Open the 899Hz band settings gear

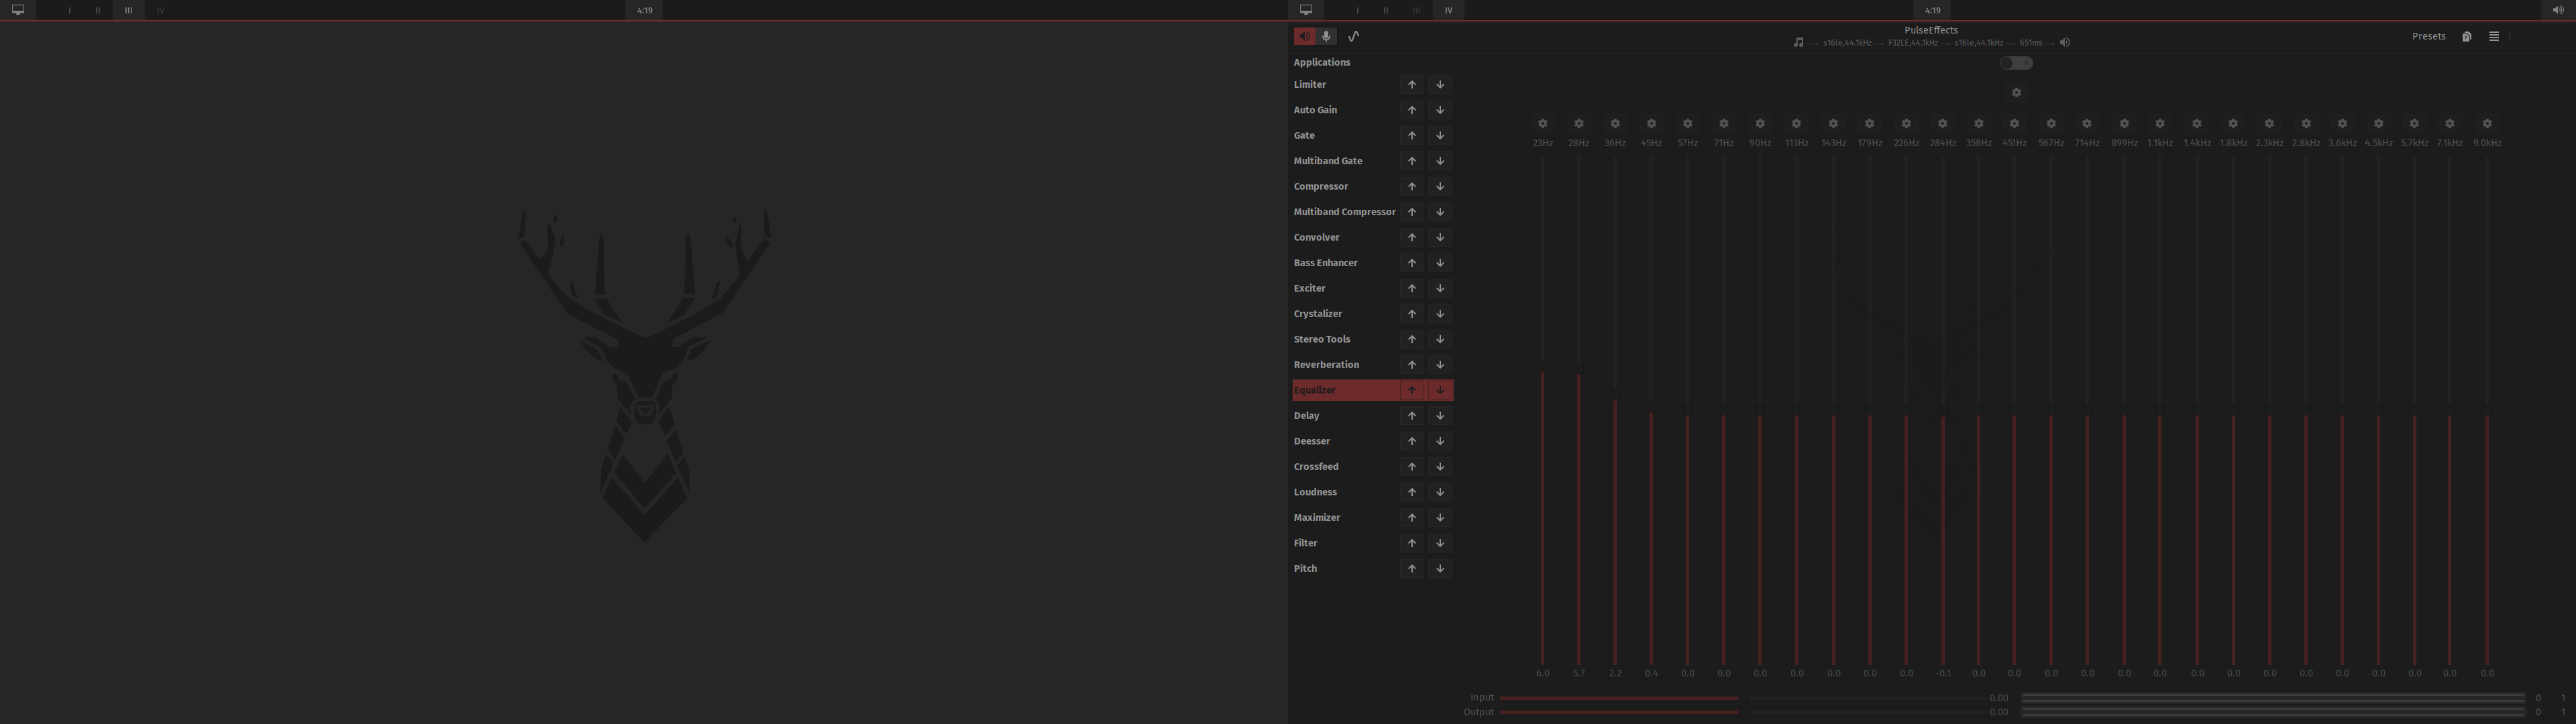tap(2124, 124)
